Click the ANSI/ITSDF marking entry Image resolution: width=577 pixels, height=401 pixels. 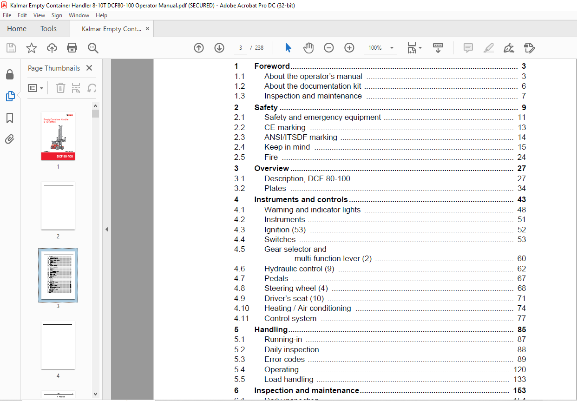click(301, 137)
